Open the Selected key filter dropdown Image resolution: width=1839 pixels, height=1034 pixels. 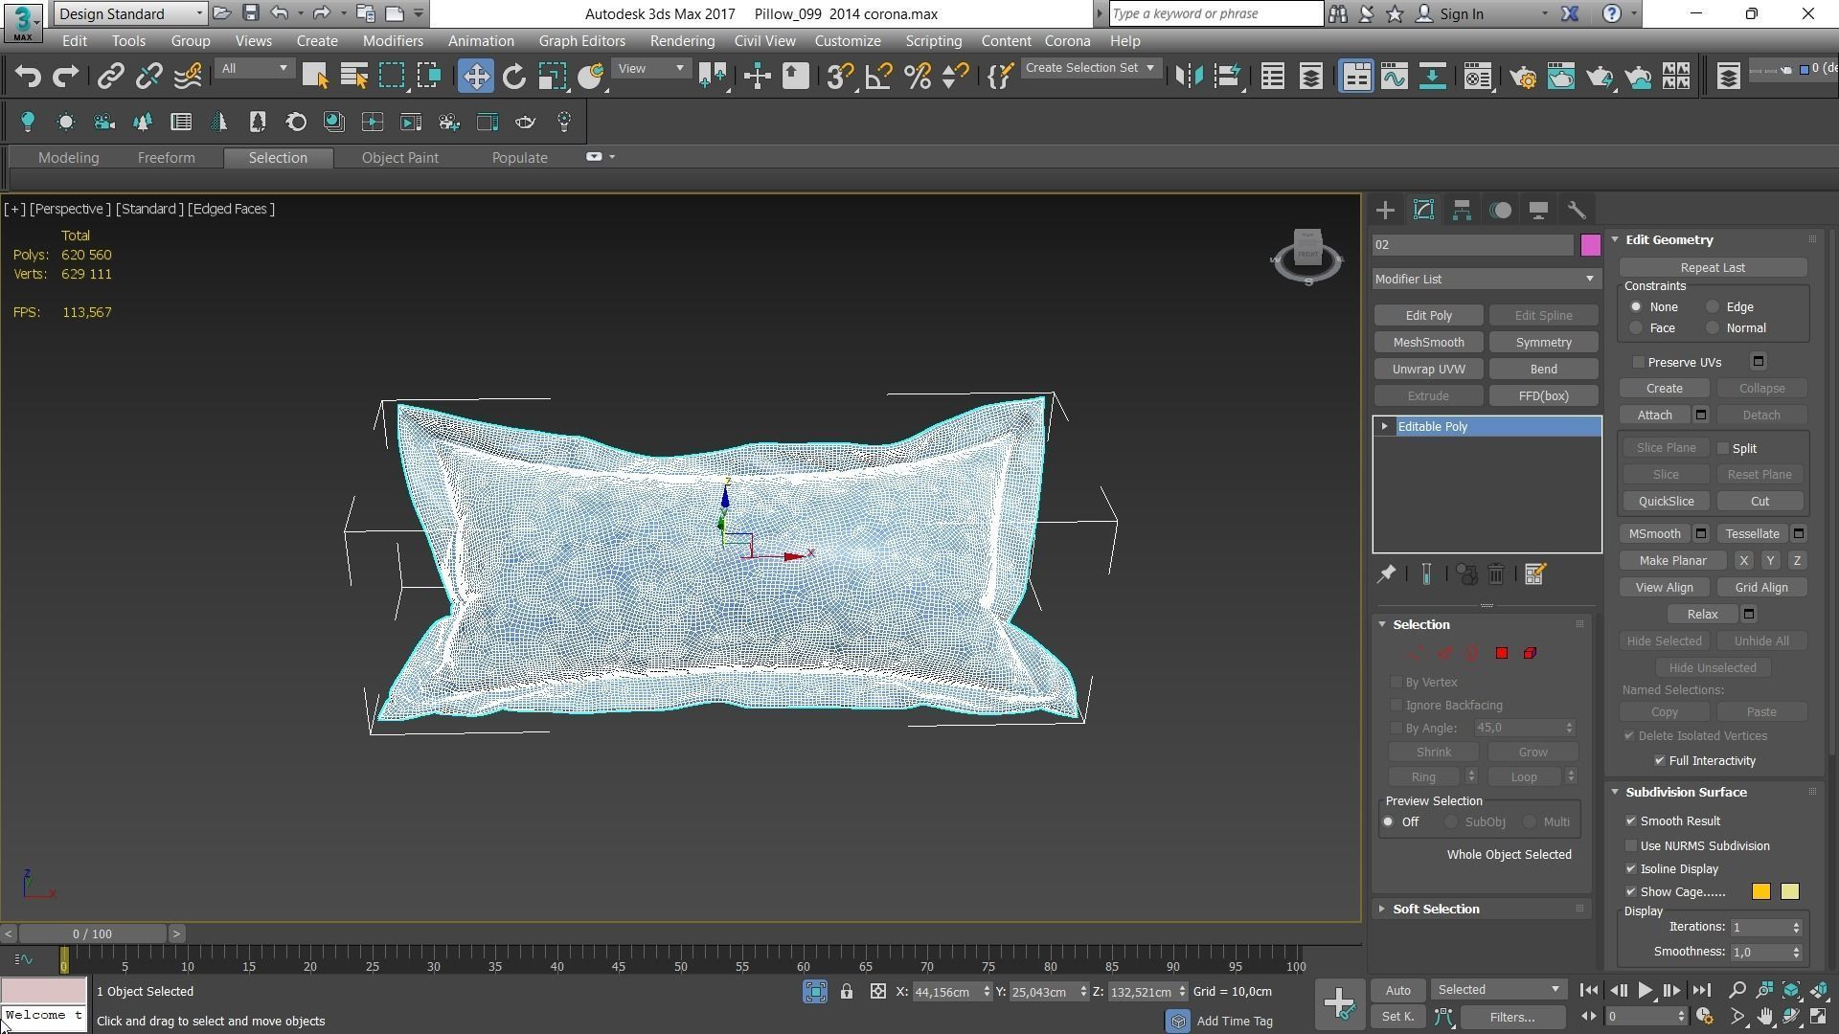(x=1497, y=990)
